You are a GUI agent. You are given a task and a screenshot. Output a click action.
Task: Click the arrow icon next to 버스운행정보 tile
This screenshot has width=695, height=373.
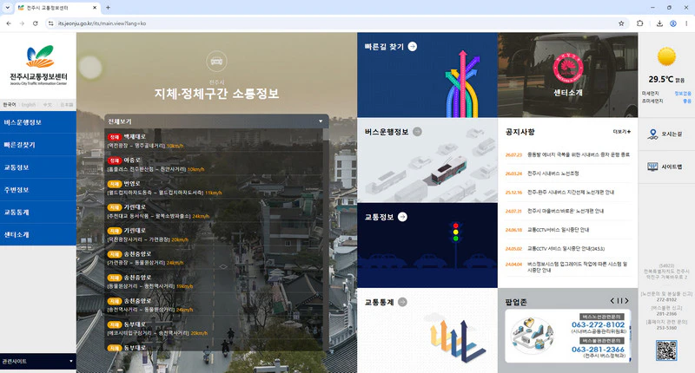(x=417, y=131)
